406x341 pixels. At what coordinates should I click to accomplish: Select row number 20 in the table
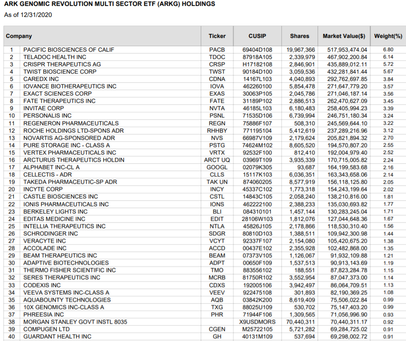tap(11, 189)
